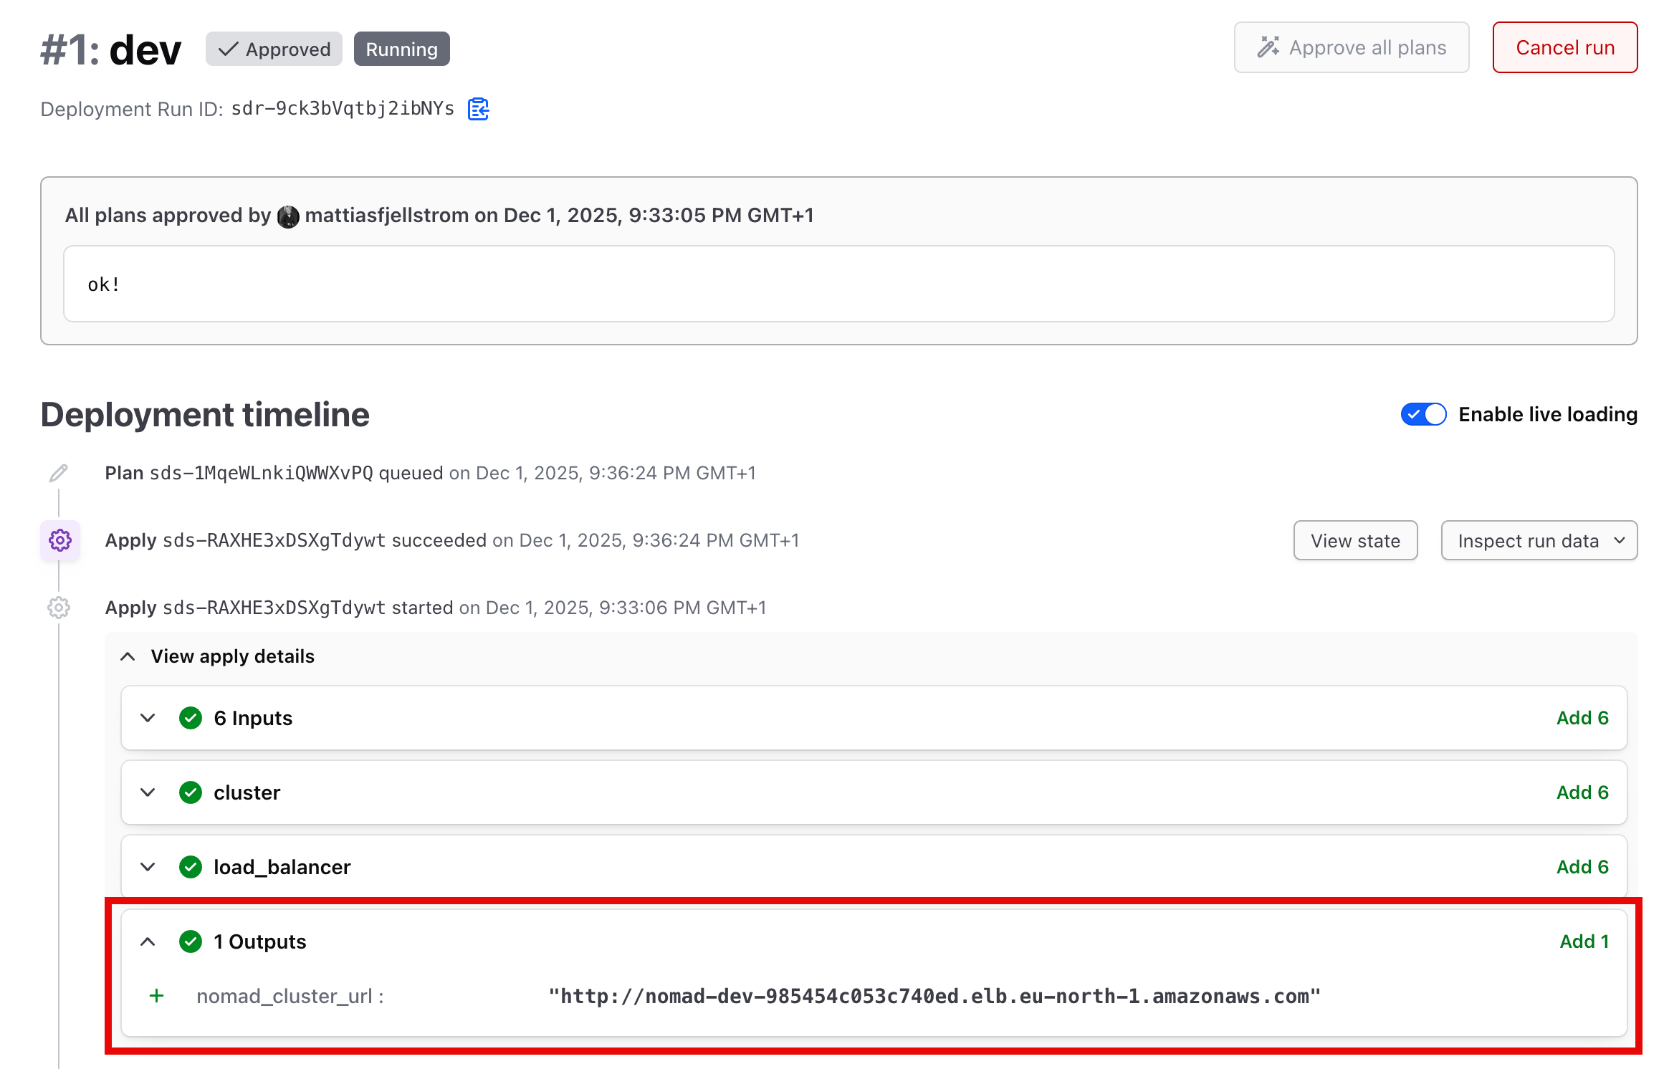Viewport: 1664px width, 1069px height.
Task: Select the purple gear icon for the succeeded Apply
Action: coord(60,540)
